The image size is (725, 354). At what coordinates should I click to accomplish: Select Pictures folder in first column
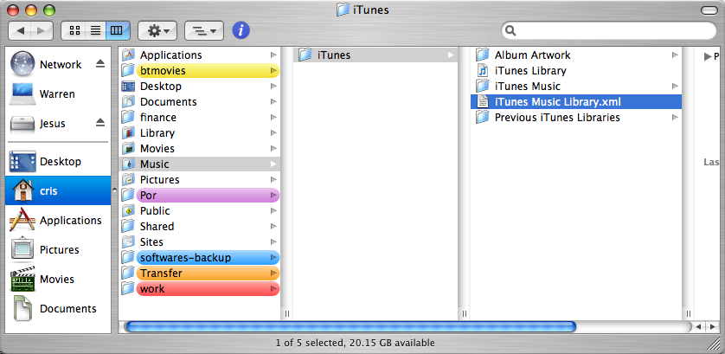coord(199,179)
